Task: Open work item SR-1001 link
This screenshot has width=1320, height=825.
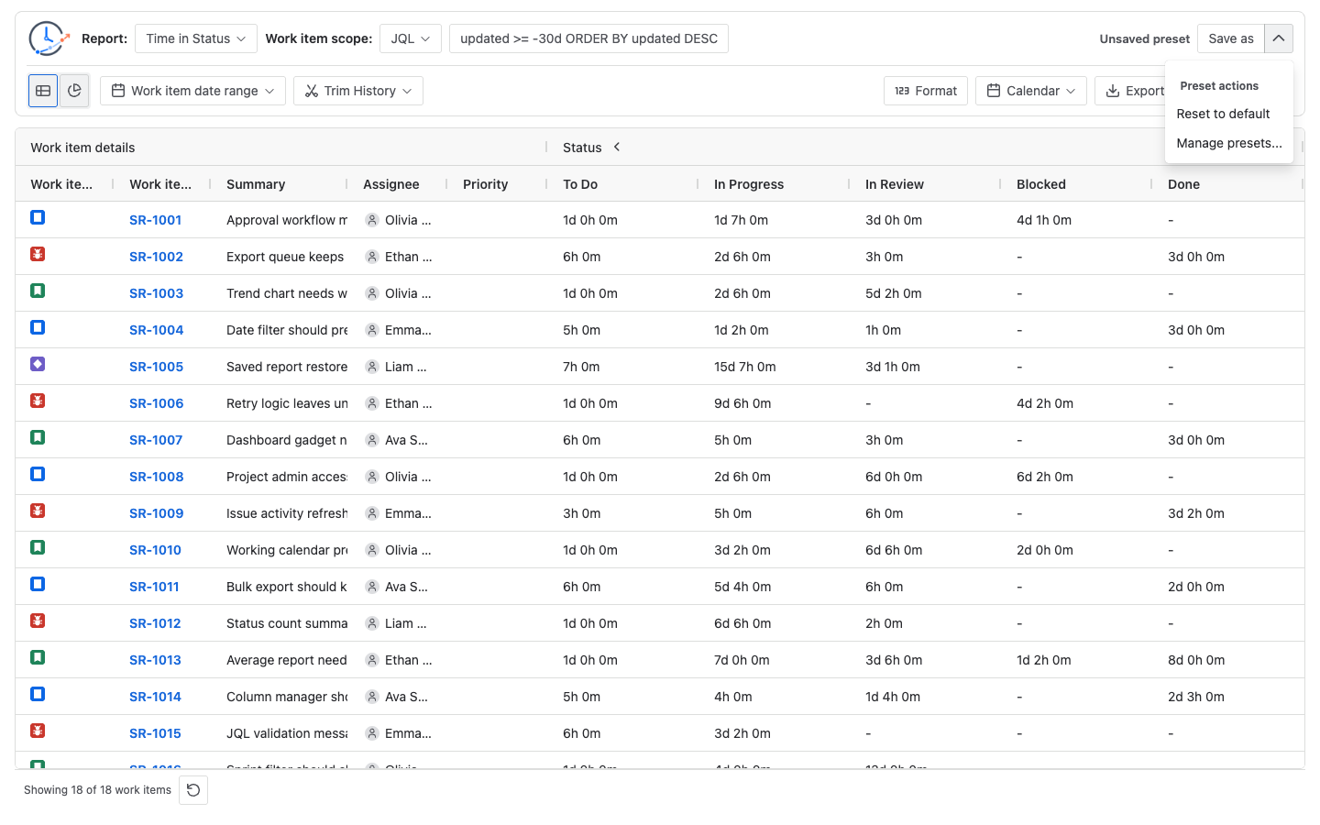Action: pyautogui.click(x=155, y=220)
